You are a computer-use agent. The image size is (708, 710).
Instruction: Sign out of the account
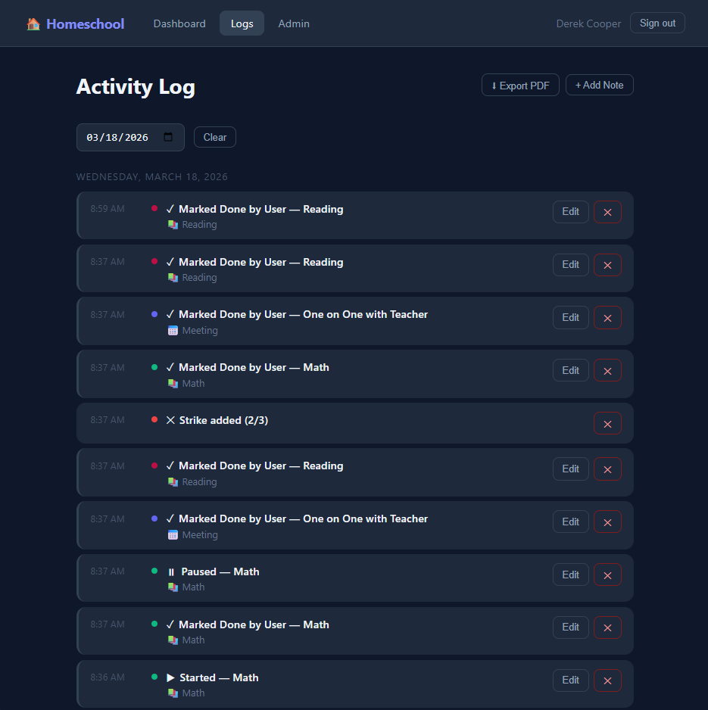pyautogui.click(x=657, y=23)
